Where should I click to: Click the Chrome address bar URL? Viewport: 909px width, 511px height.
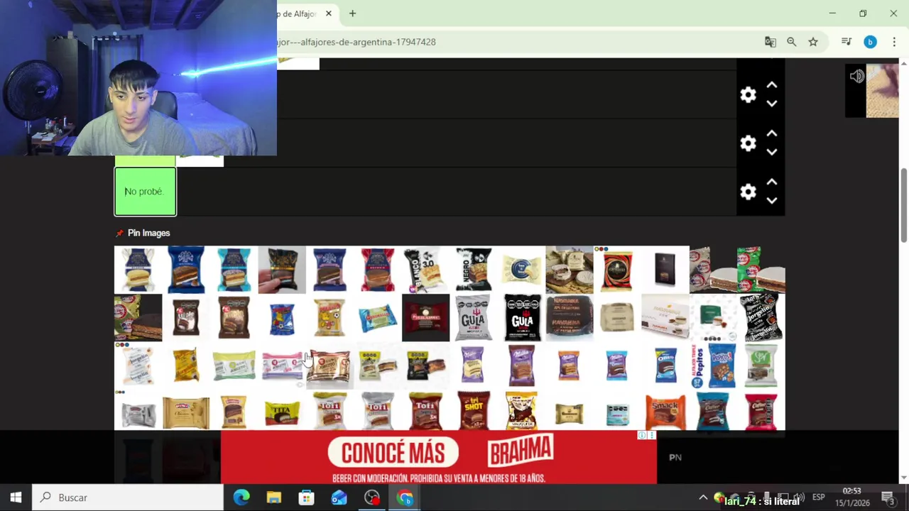[356, 42]
